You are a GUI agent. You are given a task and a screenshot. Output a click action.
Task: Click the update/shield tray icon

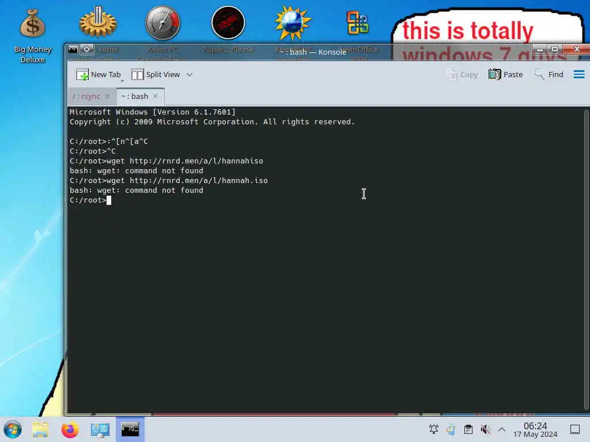click(451, 429)
